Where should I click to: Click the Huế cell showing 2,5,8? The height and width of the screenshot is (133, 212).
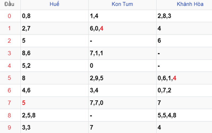tap(55, 115)
